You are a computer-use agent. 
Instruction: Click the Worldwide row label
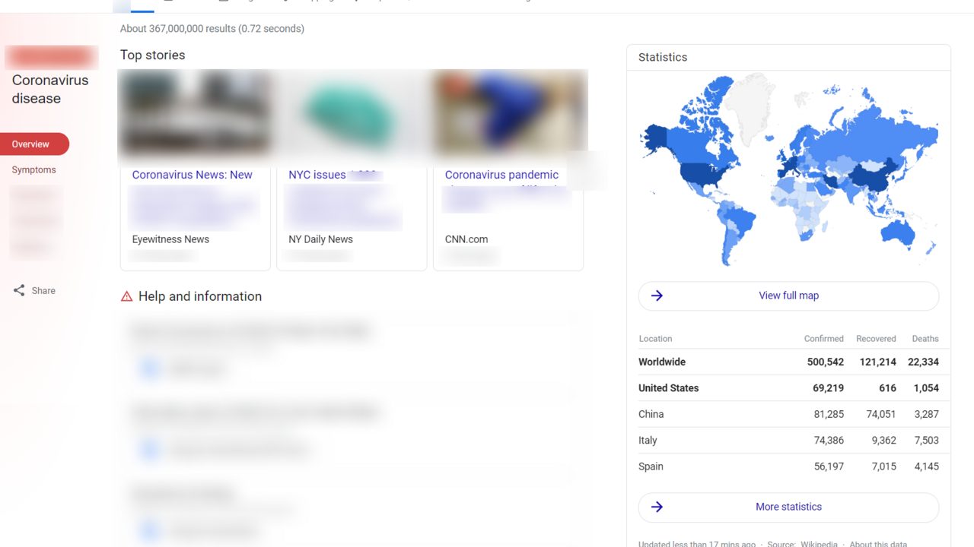click(x=662, y=362)
